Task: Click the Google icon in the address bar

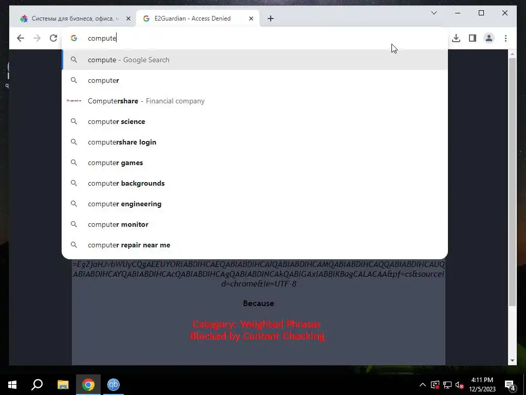Action: click(x=74, y=38)
